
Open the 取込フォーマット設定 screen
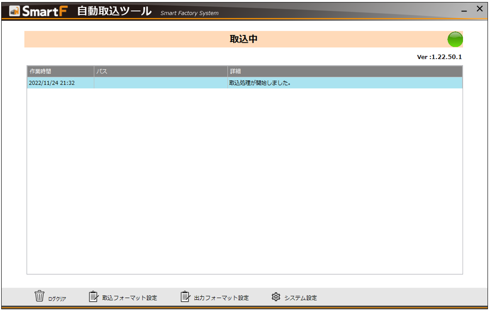pos(129,297)
